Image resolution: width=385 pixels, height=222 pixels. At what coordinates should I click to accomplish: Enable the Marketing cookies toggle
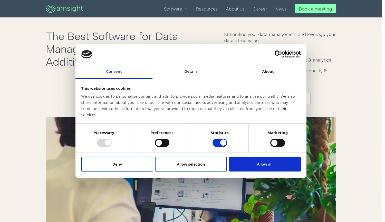277,143
